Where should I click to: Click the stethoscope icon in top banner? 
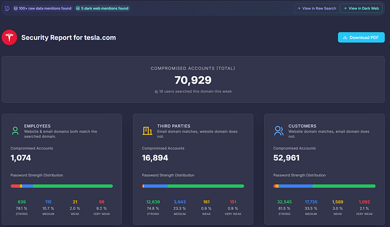(7, 8)
